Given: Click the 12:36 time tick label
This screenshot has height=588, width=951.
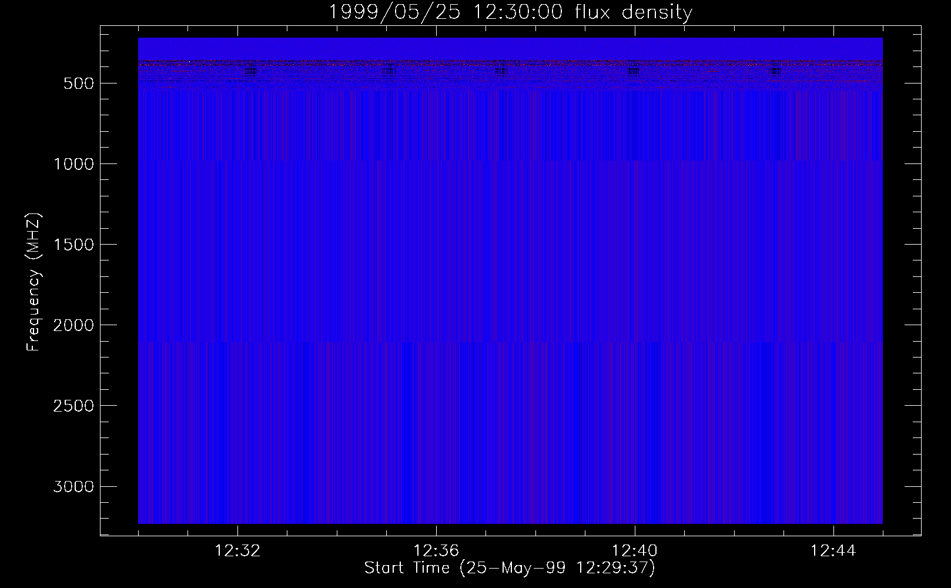Looking at the screenshot, I should click(436, 551).
